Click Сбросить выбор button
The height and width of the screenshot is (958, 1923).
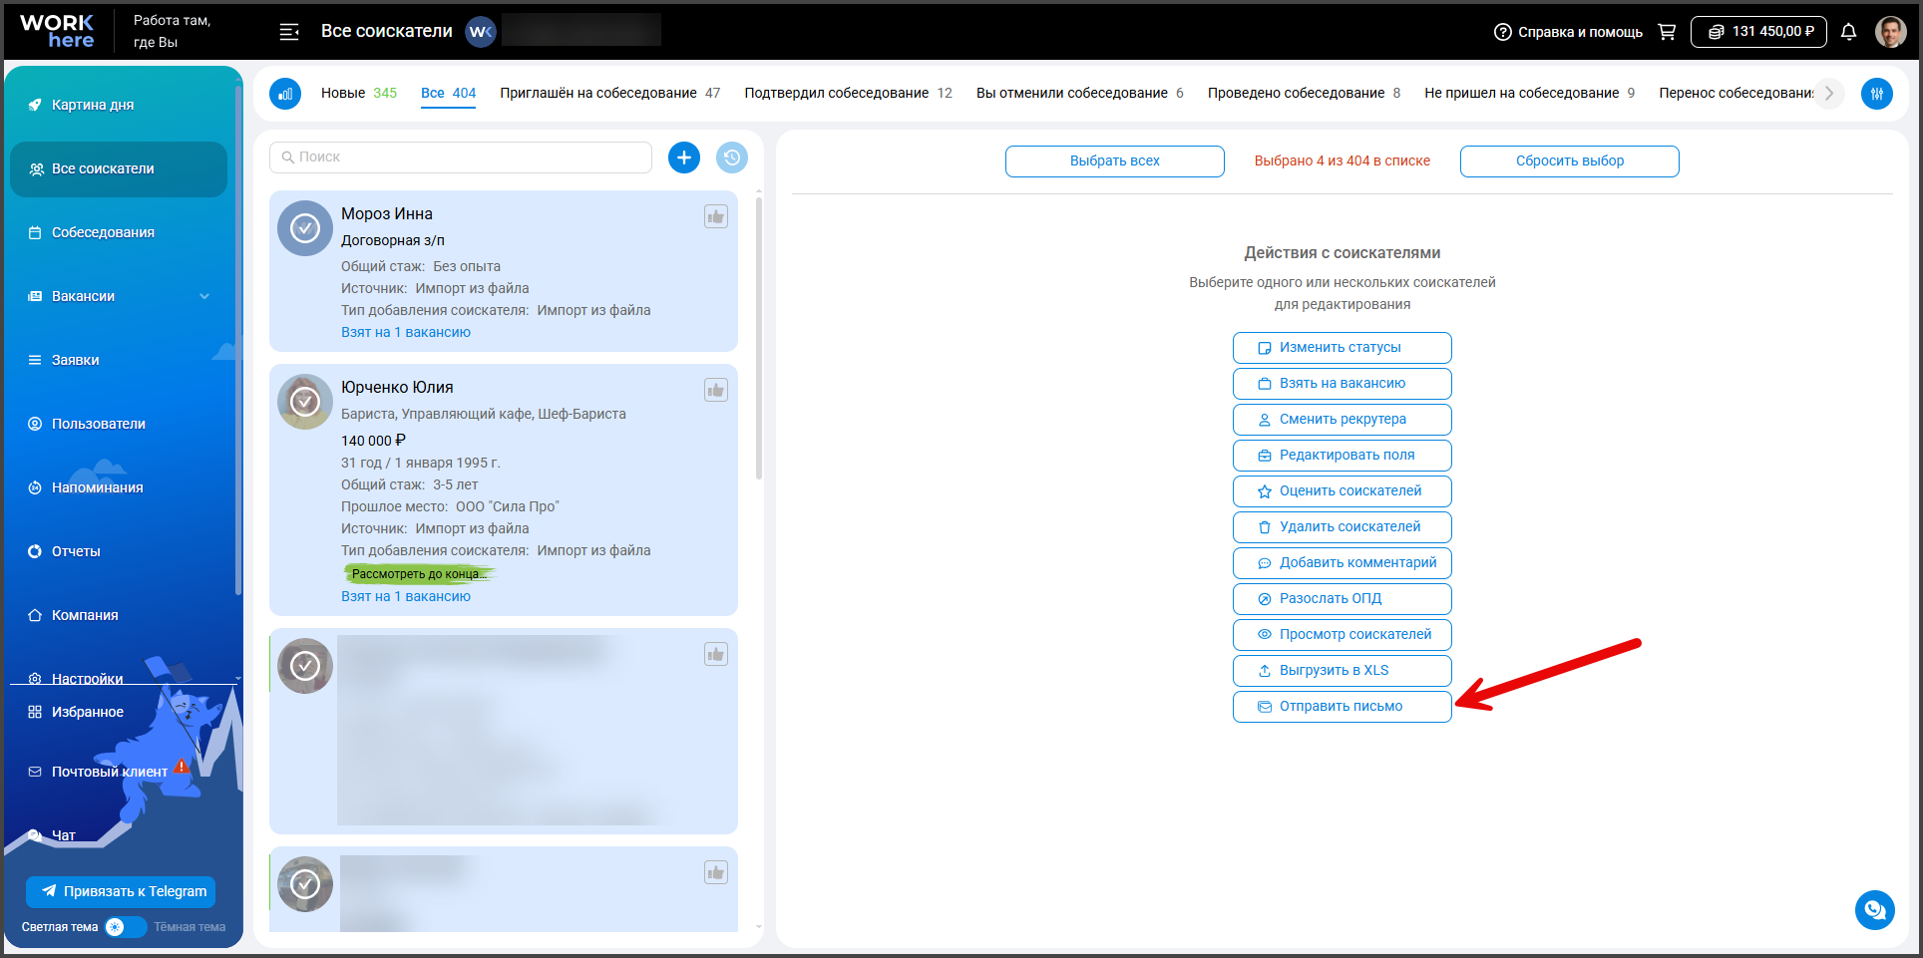coord(1570,160)
